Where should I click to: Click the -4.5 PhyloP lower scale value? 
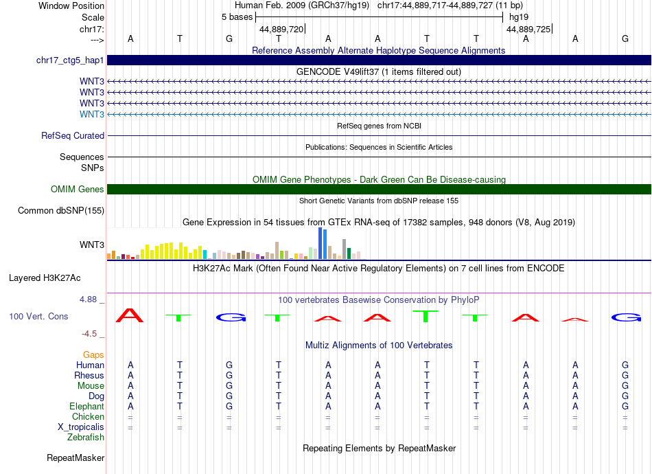coord(89,334)
